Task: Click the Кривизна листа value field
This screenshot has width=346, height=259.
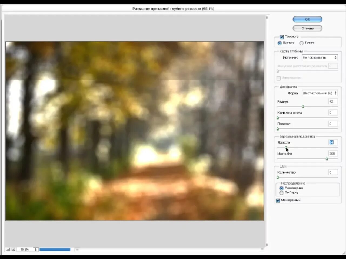Action: coord(333,113)
